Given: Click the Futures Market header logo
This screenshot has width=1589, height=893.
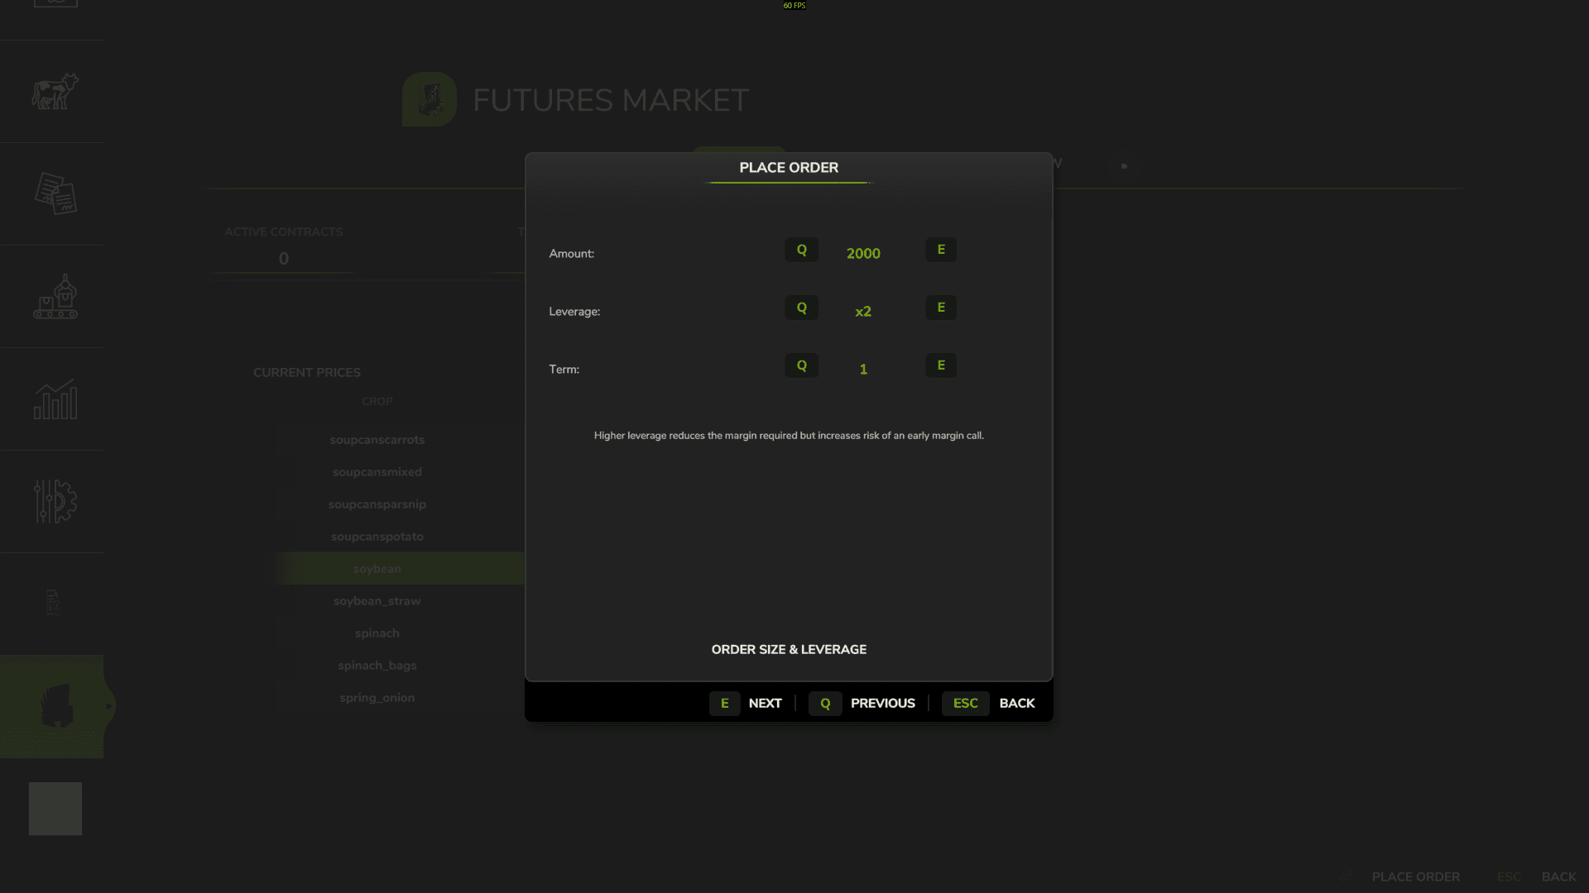Looking at the screenshot, I should (x=429, y=99).
